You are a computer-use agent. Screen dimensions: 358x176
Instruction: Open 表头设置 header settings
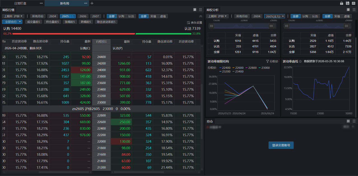click(194, 23)
